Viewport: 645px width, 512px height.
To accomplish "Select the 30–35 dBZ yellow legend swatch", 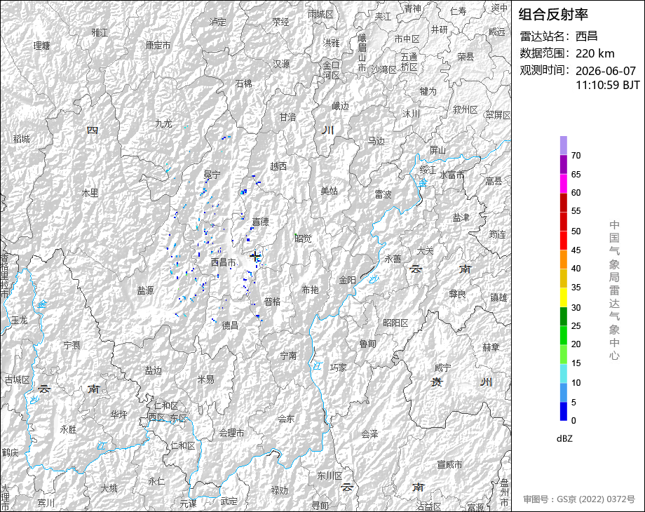I will 564,297.
